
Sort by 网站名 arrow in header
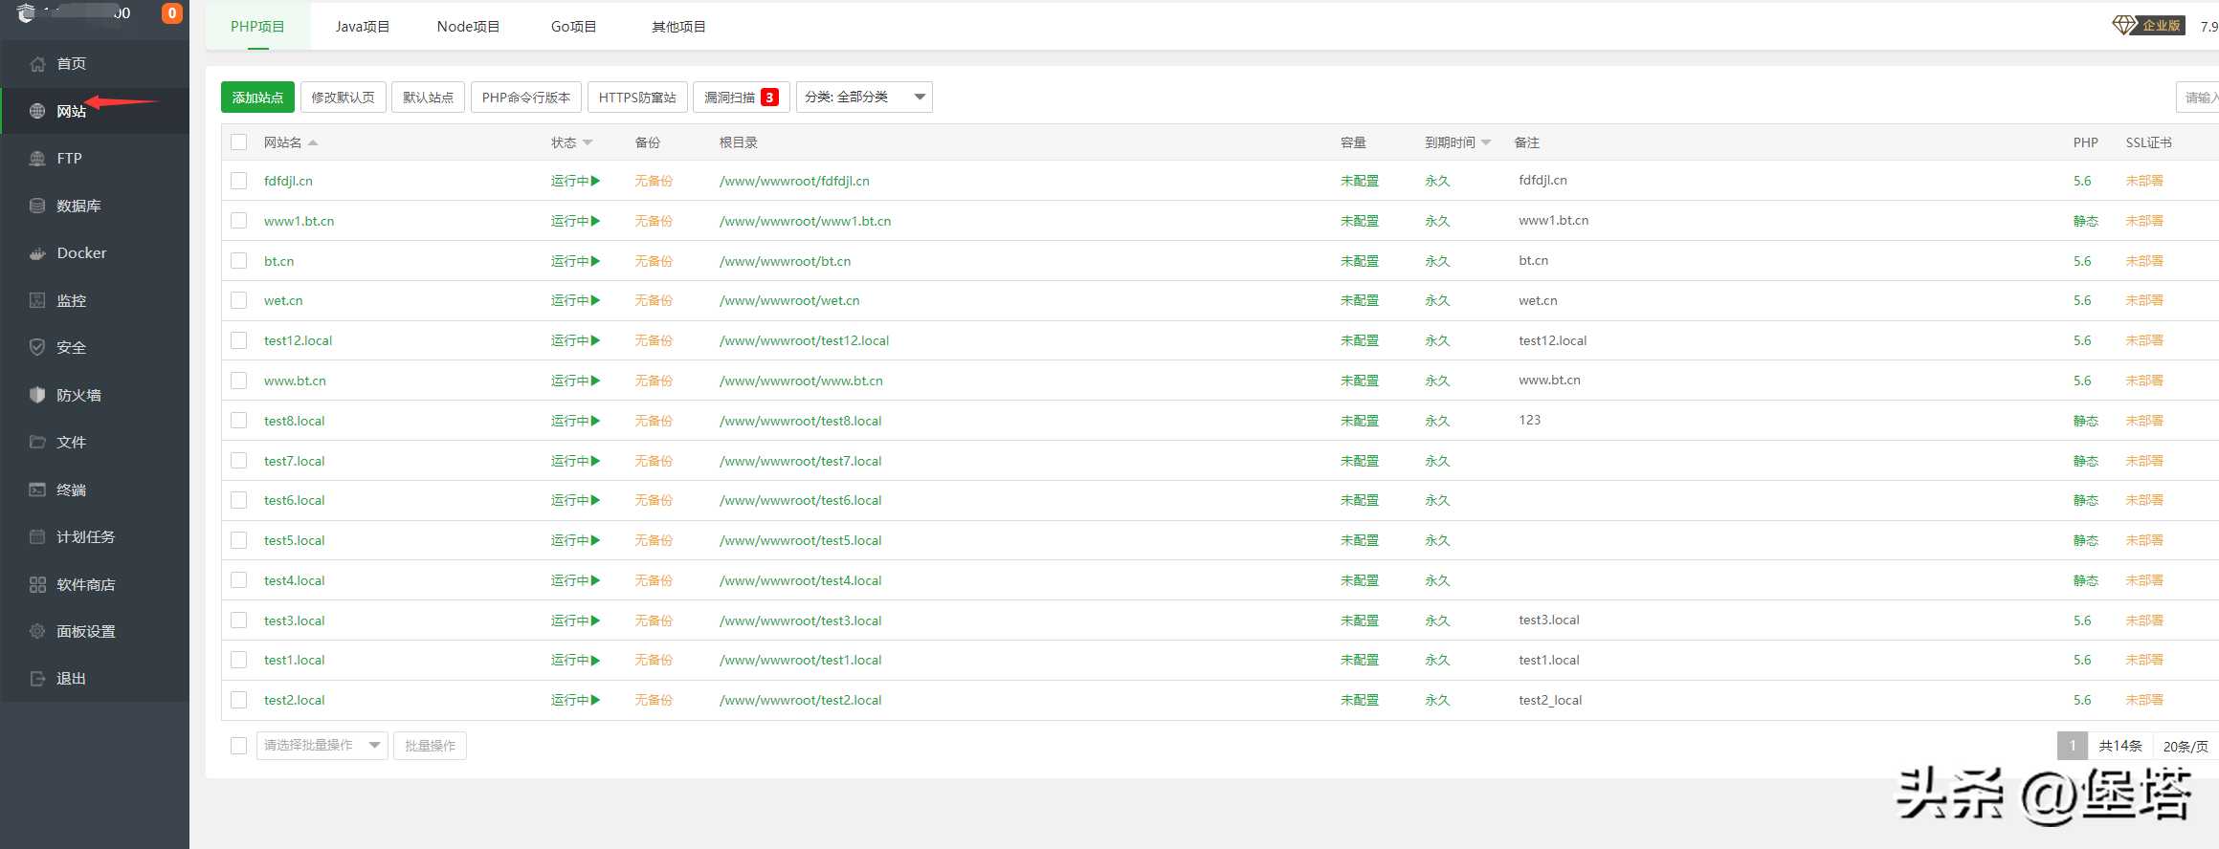coord(313,142)
